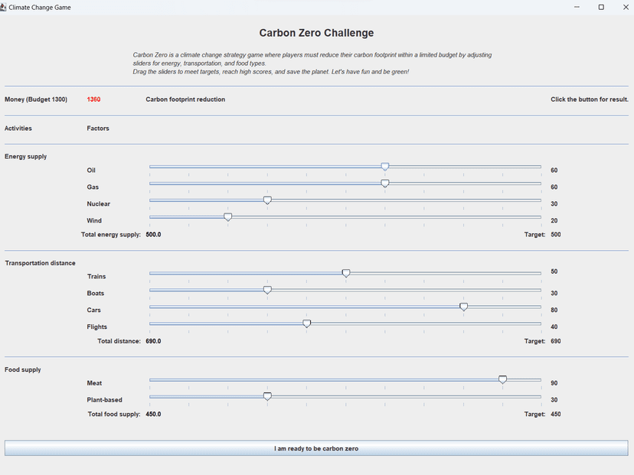Select the Plant-based slider thumb
The width and height of the screenshot is (634, 475).
(x=267, y=395)
